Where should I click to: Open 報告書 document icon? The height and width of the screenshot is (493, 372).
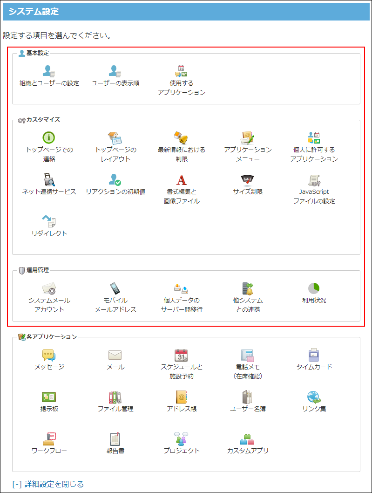[115, 439]
